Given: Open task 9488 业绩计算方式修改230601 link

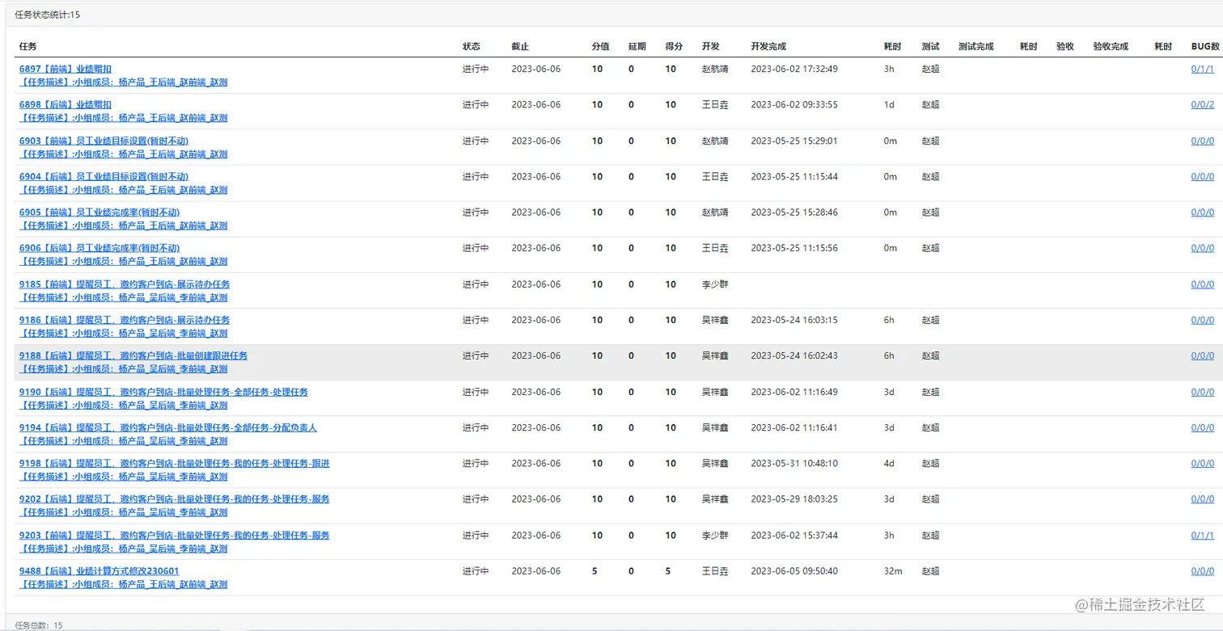Looking at the screenshot, I should (99, 571).
